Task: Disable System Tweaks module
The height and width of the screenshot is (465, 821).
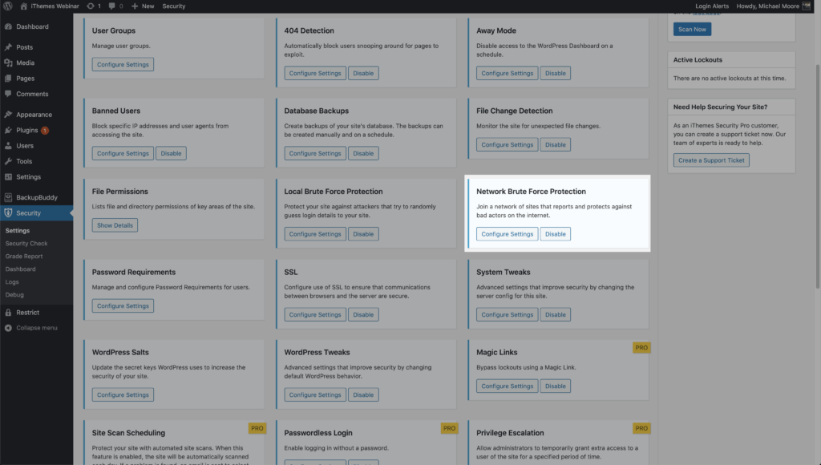Action: click(x=556, y=315)
